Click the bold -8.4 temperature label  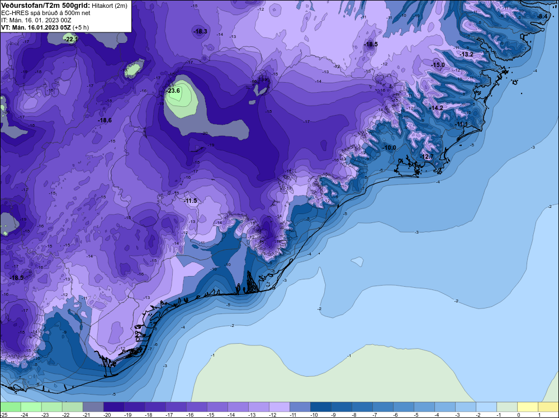(543, 17)
